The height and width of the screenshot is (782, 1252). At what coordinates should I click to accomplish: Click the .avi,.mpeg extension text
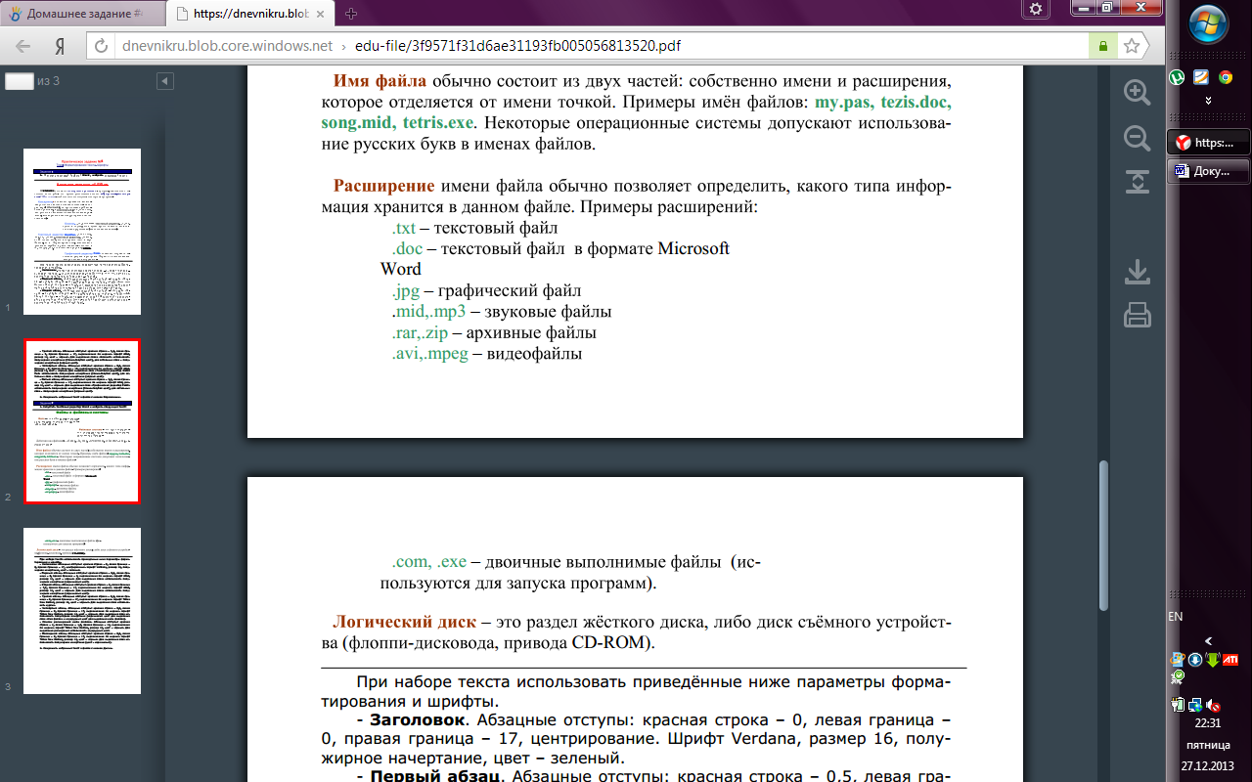(x=429, y=355)
